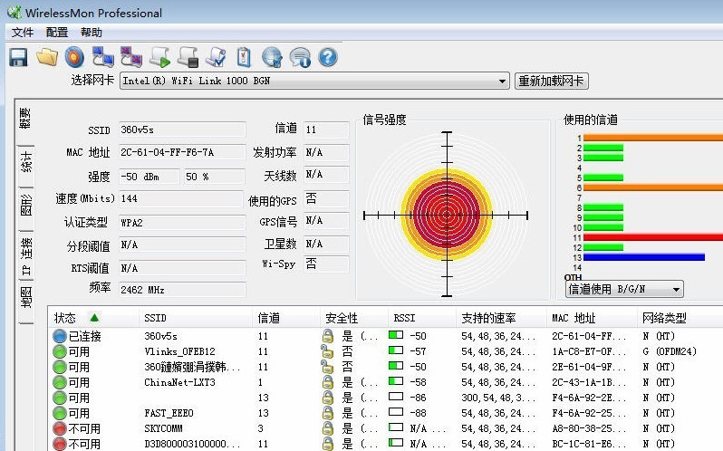
Task: Click the lock icon in ChinaNet-LXT3 row
Action: pos(327,382)
